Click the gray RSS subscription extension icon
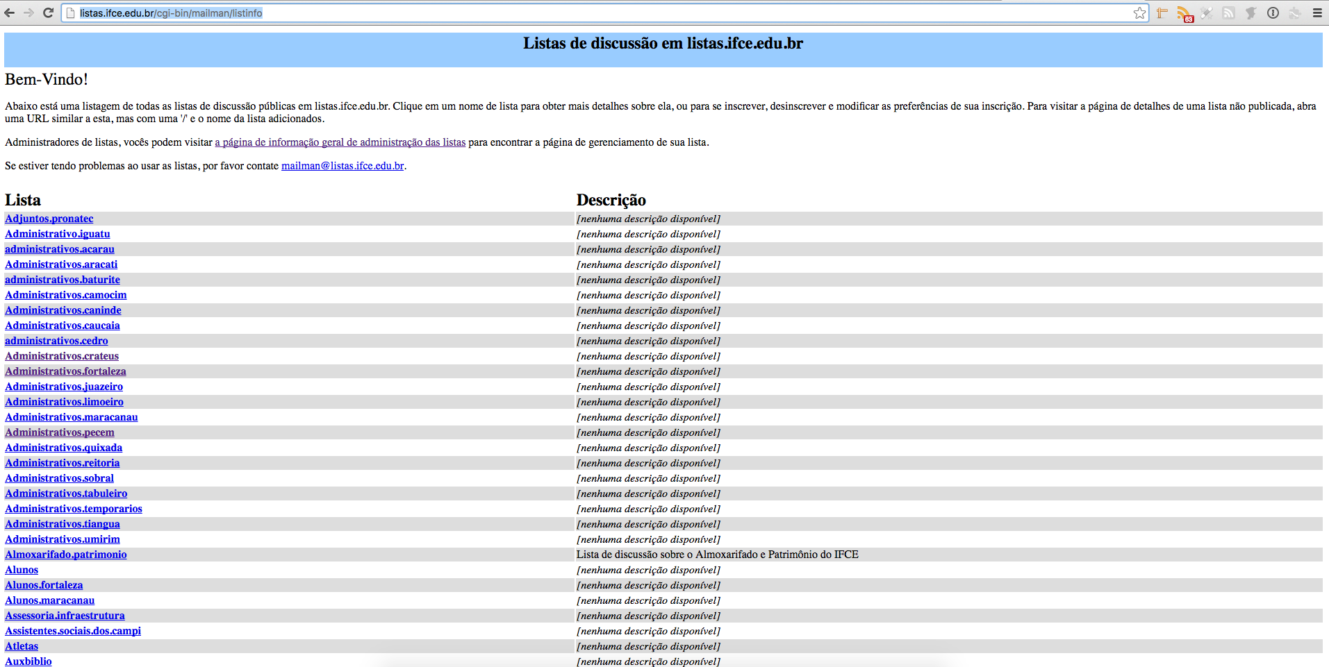 [x=1229, y=12]
